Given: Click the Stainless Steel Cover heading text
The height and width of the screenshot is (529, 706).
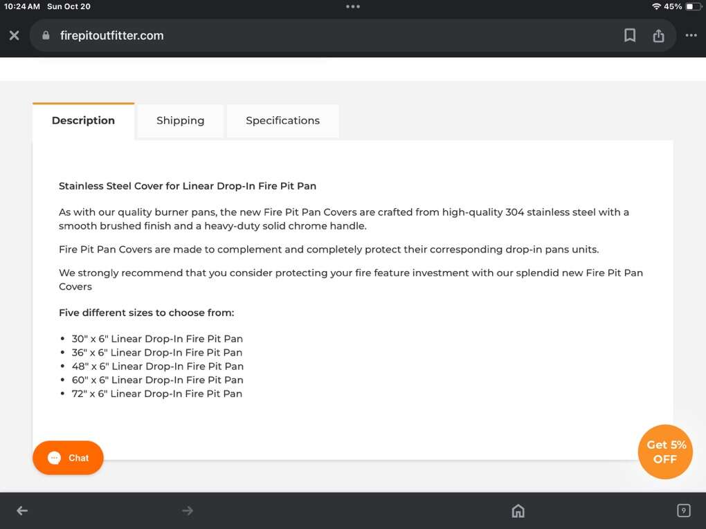Looking at the screenshot, I should [x=188, y=186].
